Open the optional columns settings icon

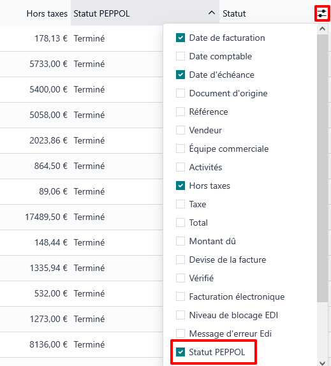point(322,13)
